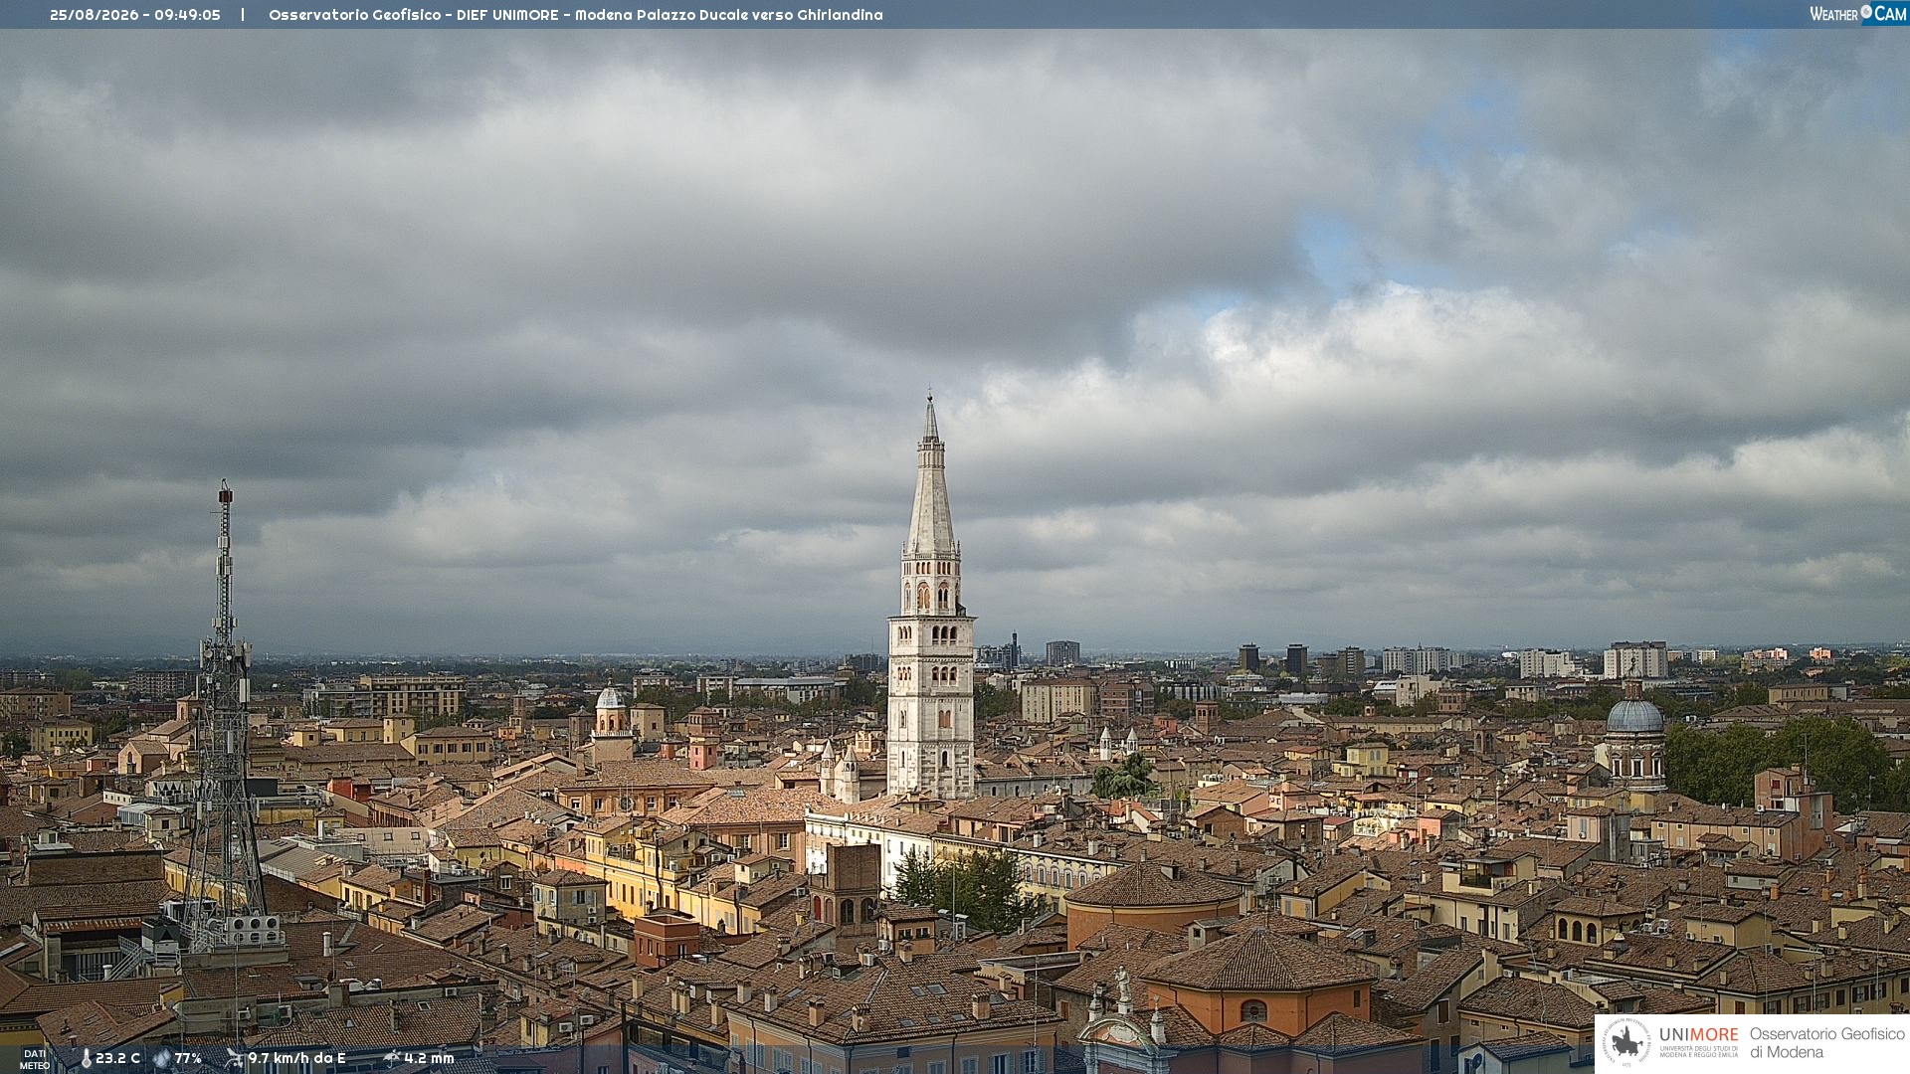Click the DATI METEO label
The width and height of the screenshot is (1910, 1074).
[35, 1059]
